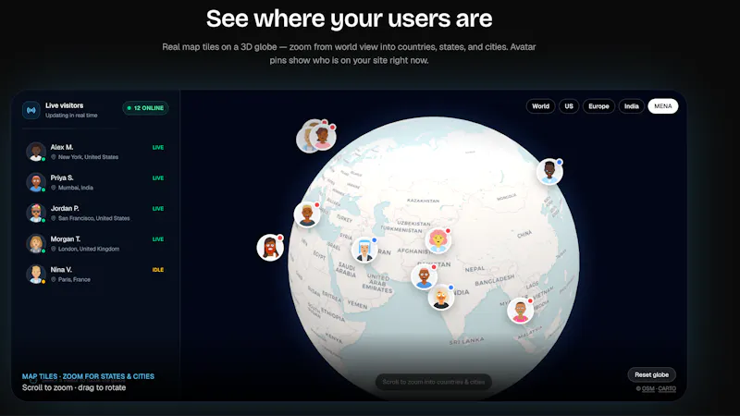
Task: Click location pin icon beside New York
Action: [54, 157]
